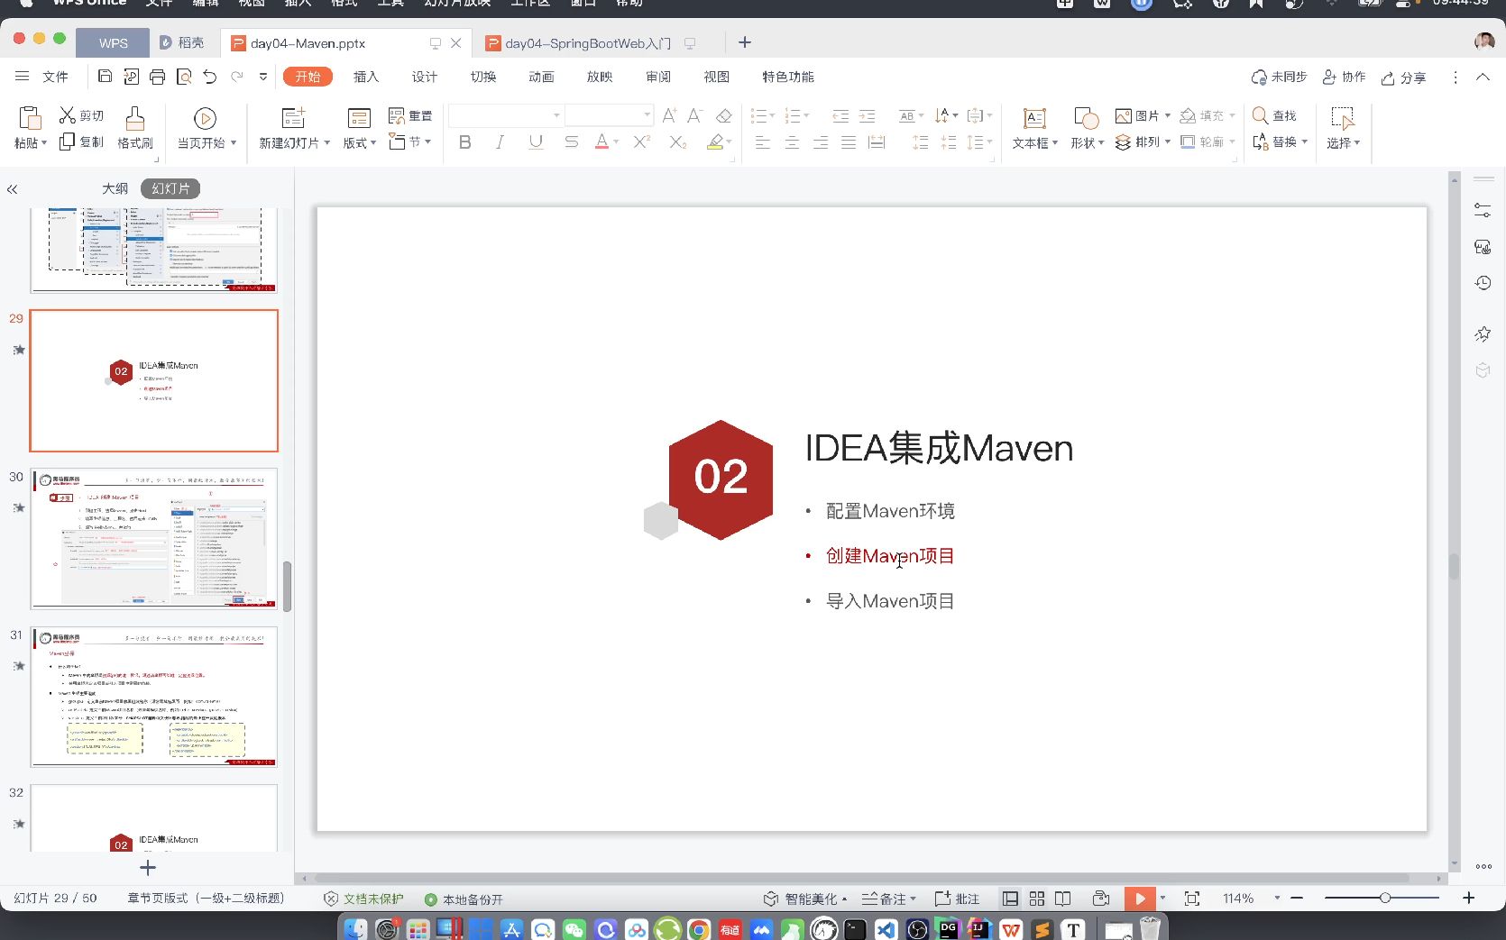Align text right
This screenshot has height=940, width=1506.
coord(821,142)
